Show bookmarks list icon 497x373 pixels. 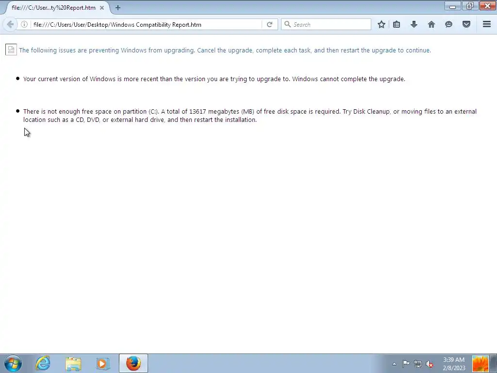click(397, 24)
